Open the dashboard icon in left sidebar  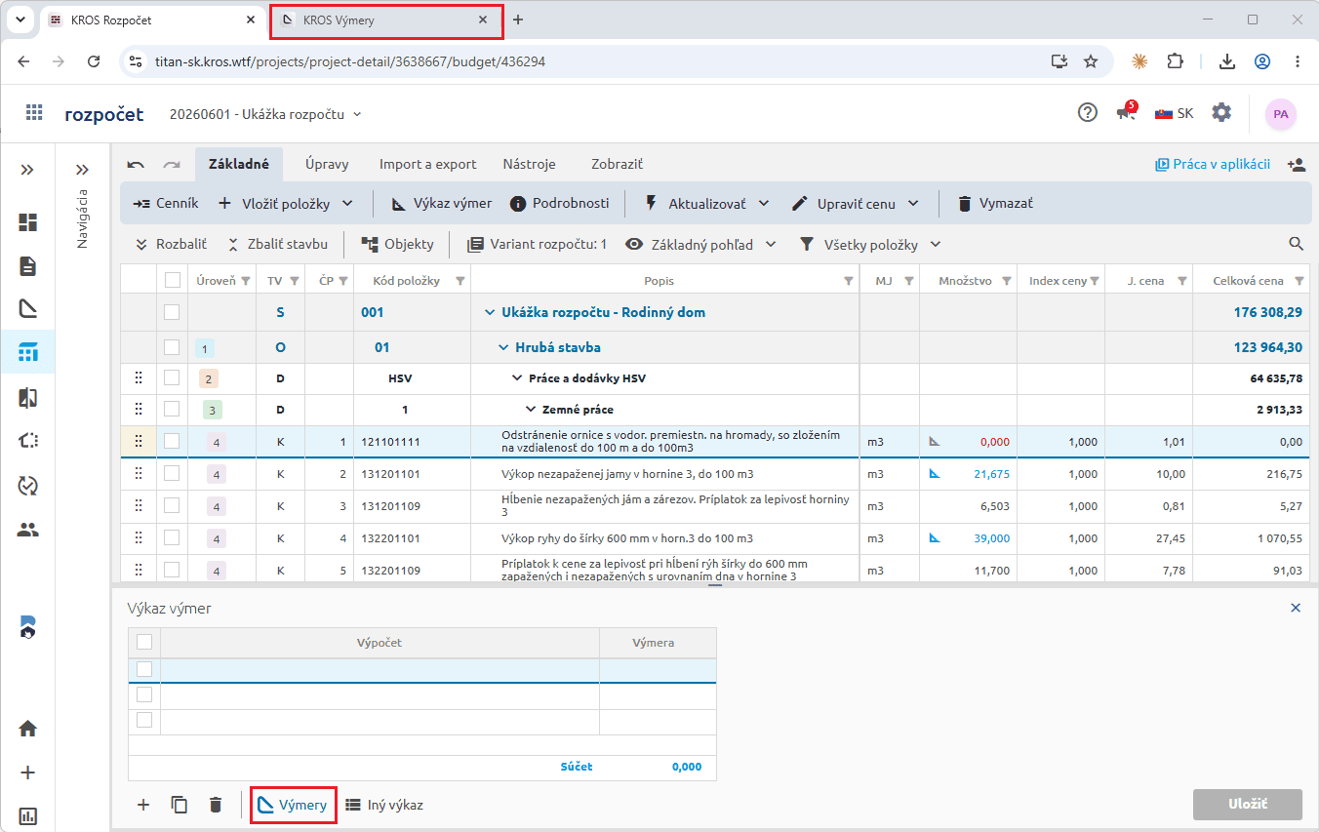[28, 222]
